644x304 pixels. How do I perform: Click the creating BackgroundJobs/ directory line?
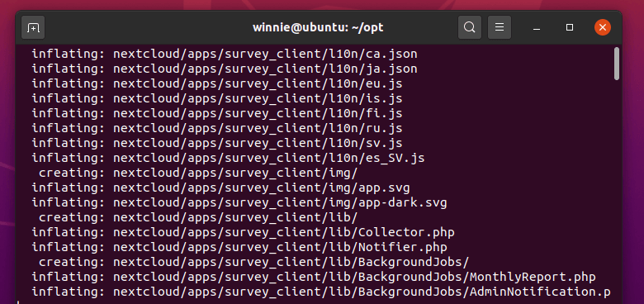[x=253, y=262]
